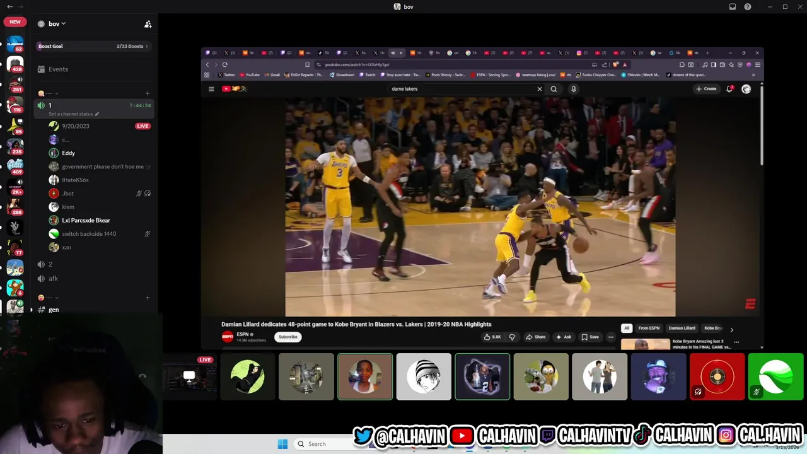The image size is (807, 454).
Task: Open the server with the 77 badge
Action: (15, 247)
